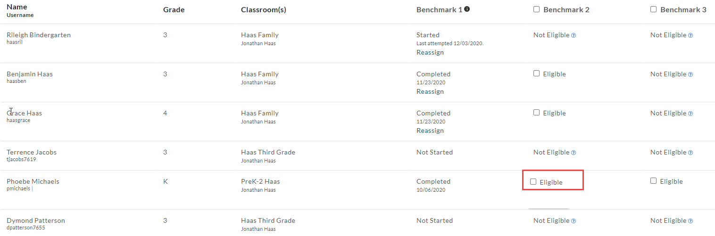Viewport: 715px width, 236px height.
Task: Check the Benchmark 3 select-all header checkbox
Action: coord(653,9)
